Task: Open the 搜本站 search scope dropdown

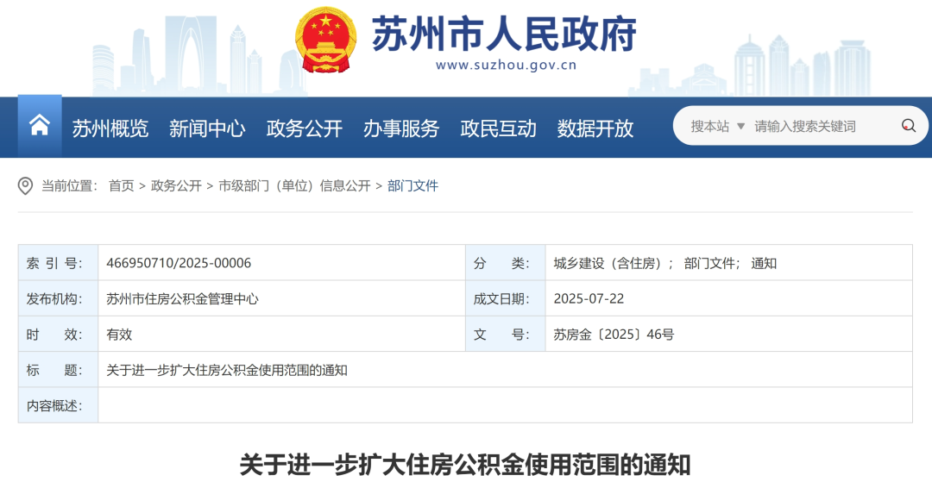Action: click(717, 126)
